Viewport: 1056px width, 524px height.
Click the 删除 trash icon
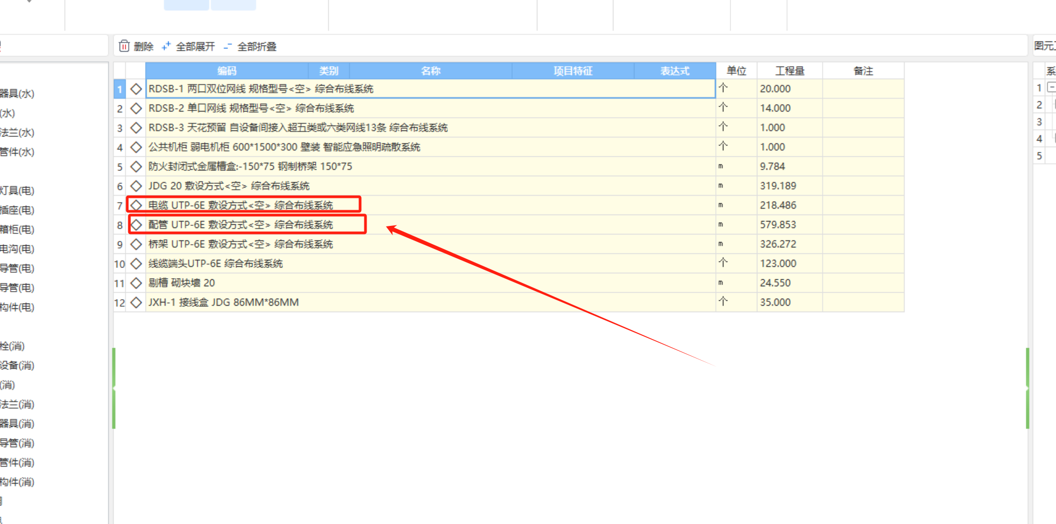(124, 46)
